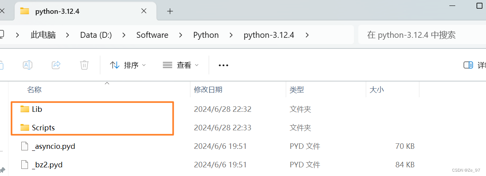The image size is (486, 176).
Task: Focus the 在 python-3.12.4 中搜索 search box
Action: point(422,35)
